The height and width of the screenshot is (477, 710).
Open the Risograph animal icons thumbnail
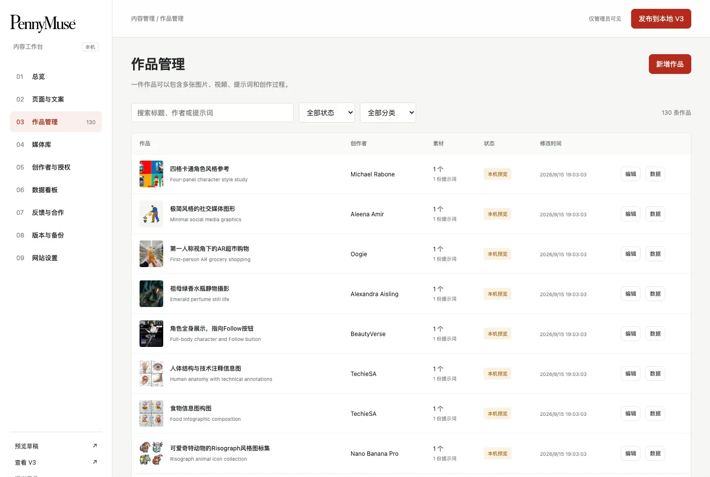click(x=151, y=453)
